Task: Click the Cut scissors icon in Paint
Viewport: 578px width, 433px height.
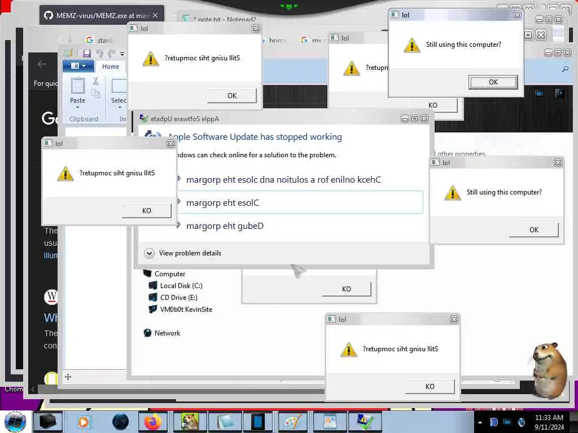Action: click(x=95, y=81)
